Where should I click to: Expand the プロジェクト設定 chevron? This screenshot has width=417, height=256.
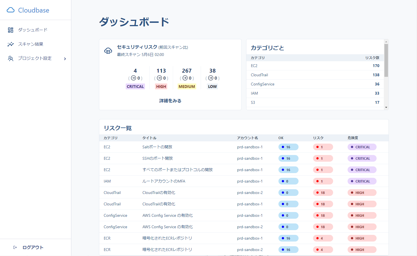click(65, 59)
